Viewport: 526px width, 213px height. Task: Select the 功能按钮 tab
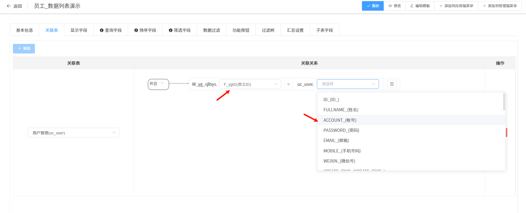pyautogui.click(x=241, y=30)
